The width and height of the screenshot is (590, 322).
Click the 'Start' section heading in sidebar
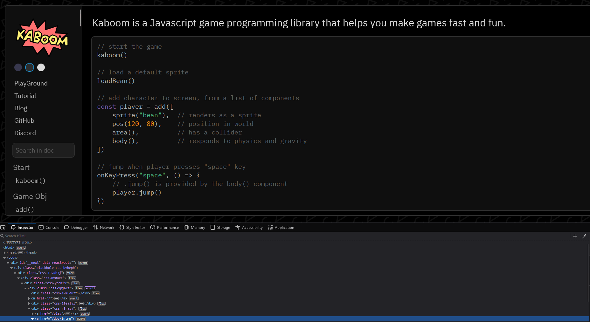[x=21, y=168]
